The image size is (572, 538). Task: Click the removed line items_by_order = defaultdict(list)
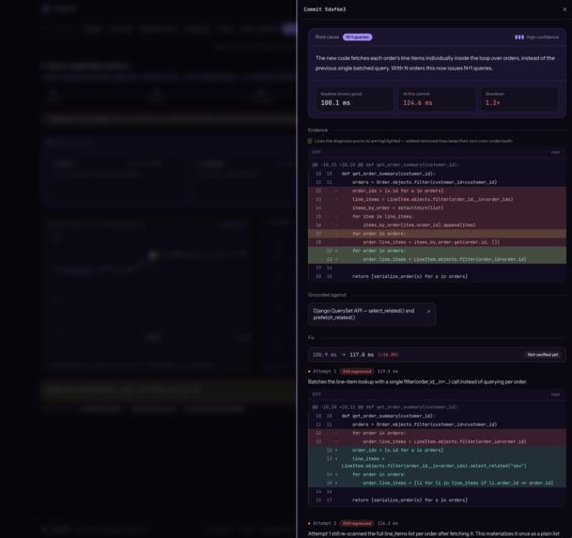[x=437, y=208]
